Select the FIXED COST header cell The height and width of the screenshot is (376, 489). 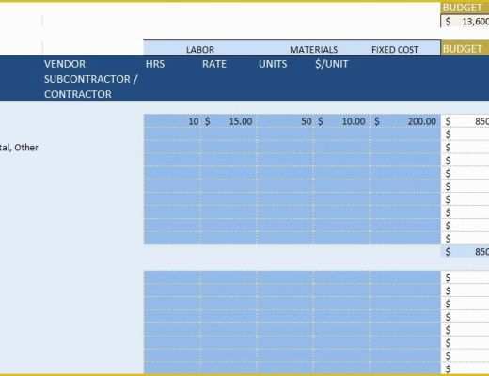point(395,49)
